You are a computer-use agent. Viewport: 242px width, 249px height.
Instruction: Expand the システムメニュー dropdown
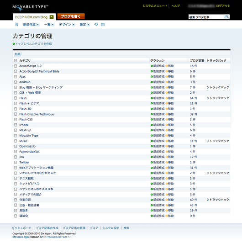pos(155,6)
